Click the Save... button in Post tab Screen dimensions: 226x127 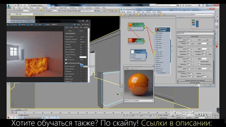point(70,31)
